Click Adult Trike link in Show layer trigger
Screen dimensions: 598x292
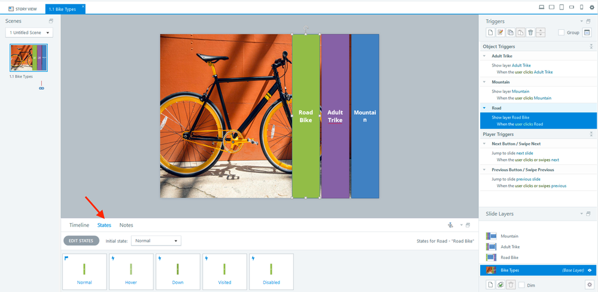[521, 65]
